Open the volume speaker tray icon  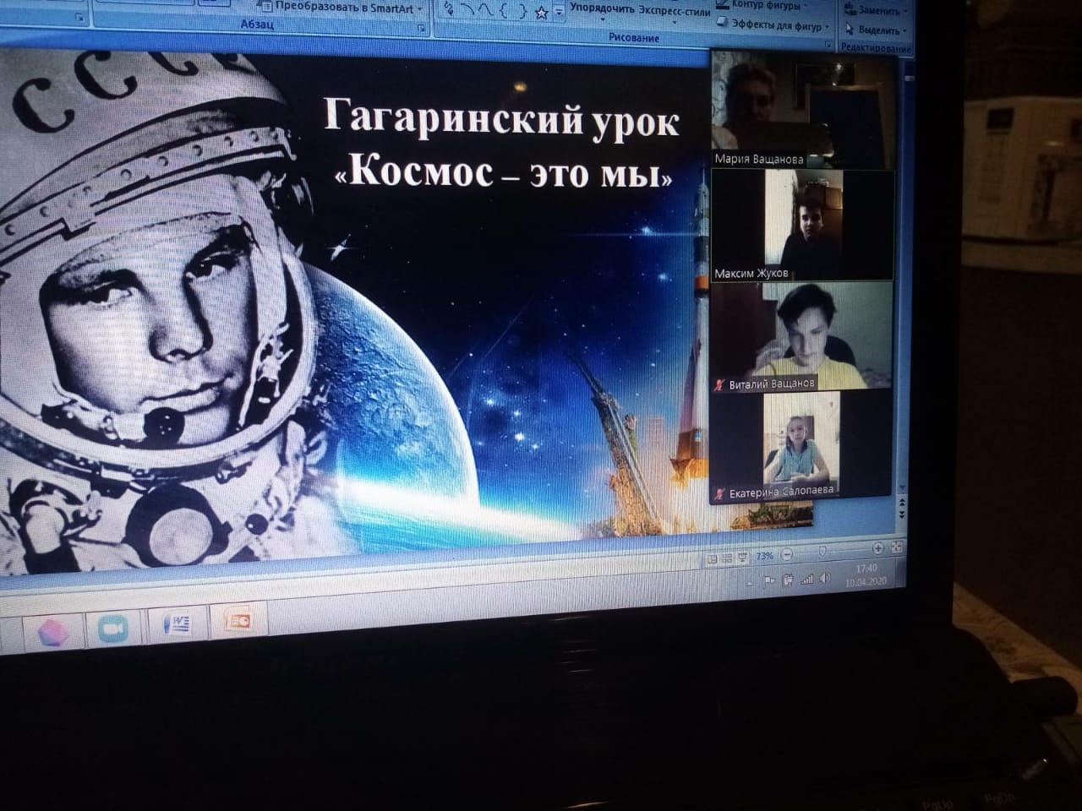pos(824,578)
